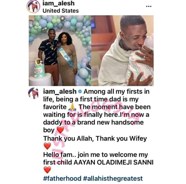Open the United States location link

[61, 11]
